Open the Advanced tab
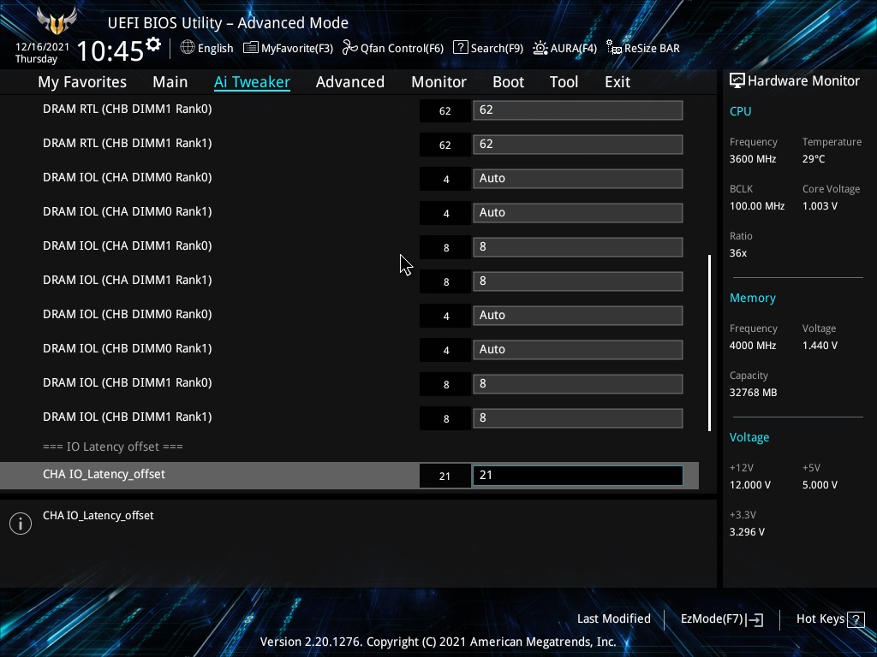Viewport: 877px width, 657px height. click(350, 82)
